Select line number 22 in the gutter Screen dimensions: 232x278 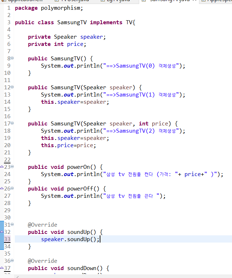coord(7,160)
